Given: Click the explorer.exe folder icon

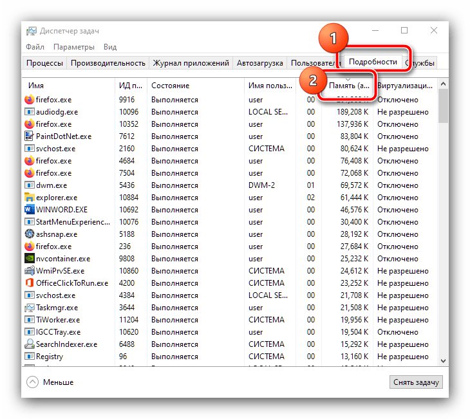Looking at the screenshot, I should point(30,198).
